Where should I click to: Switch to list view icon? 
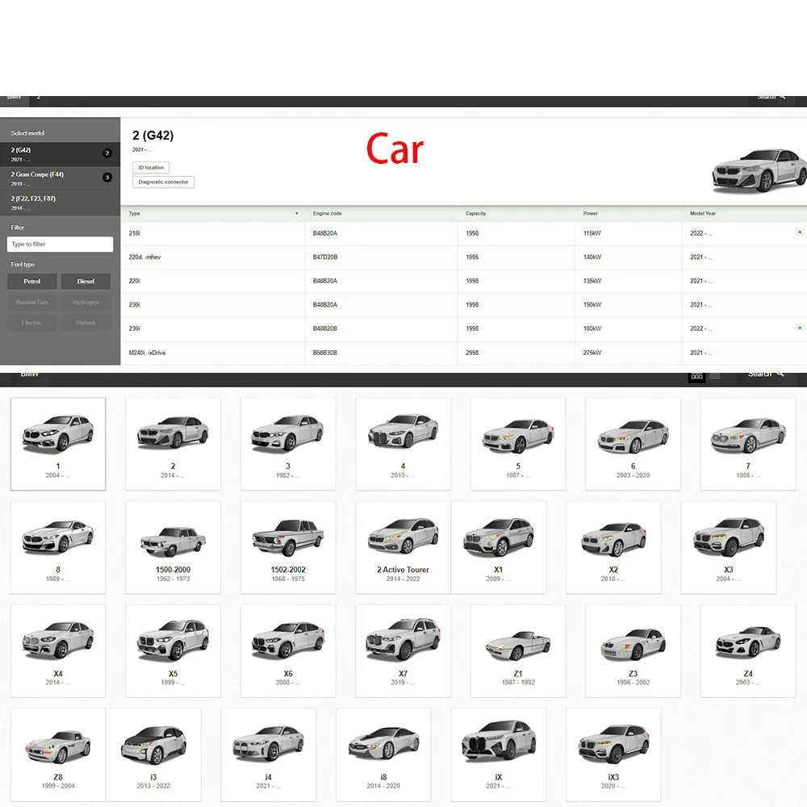click(x=714, y=376)
